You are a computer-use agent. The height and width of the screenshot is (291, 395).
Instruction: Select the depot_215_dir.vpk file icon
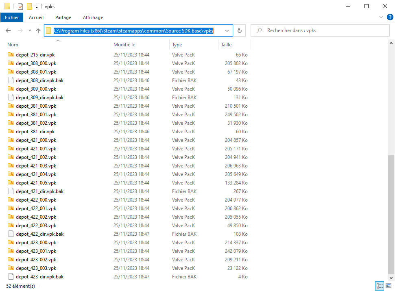[11, 54]
